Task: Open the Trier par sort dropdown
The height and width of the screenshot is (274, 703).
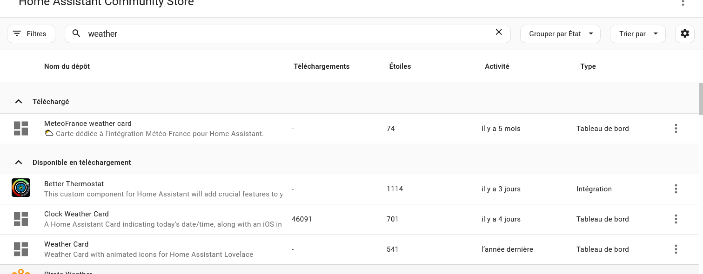Action: coord(637,34)
